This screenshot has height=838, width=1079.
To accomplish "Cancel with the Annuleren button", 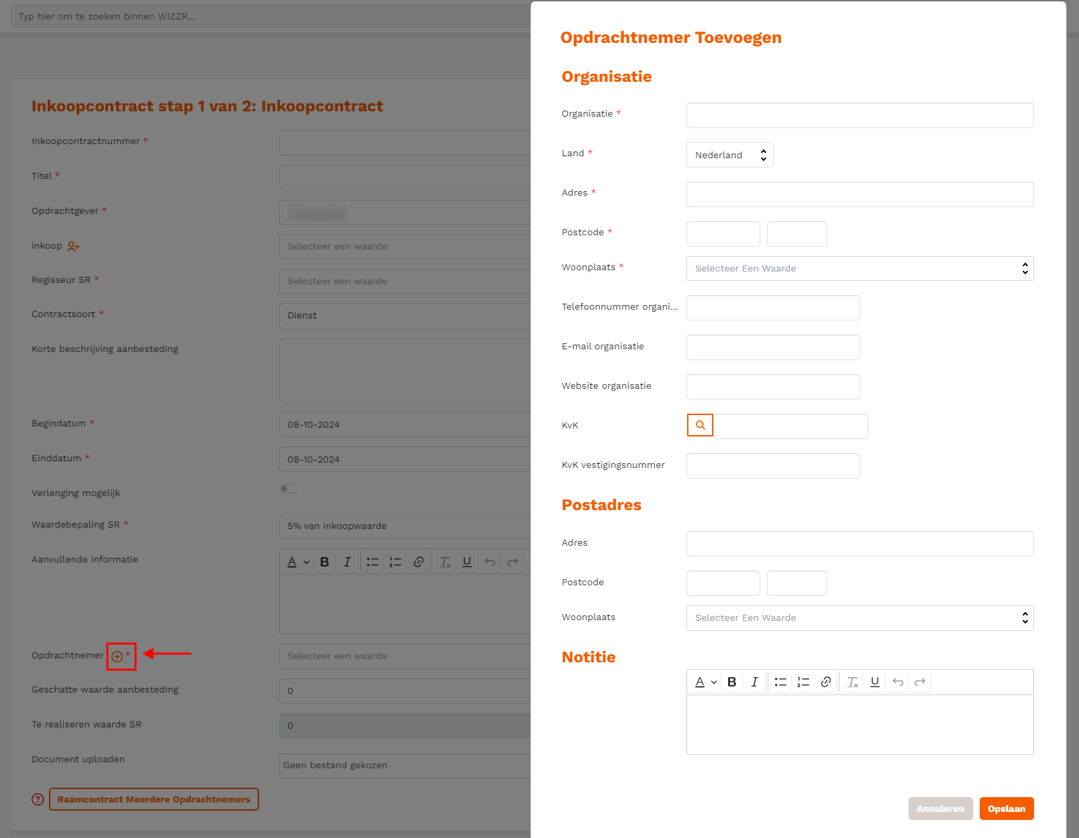I will (940, 809).
